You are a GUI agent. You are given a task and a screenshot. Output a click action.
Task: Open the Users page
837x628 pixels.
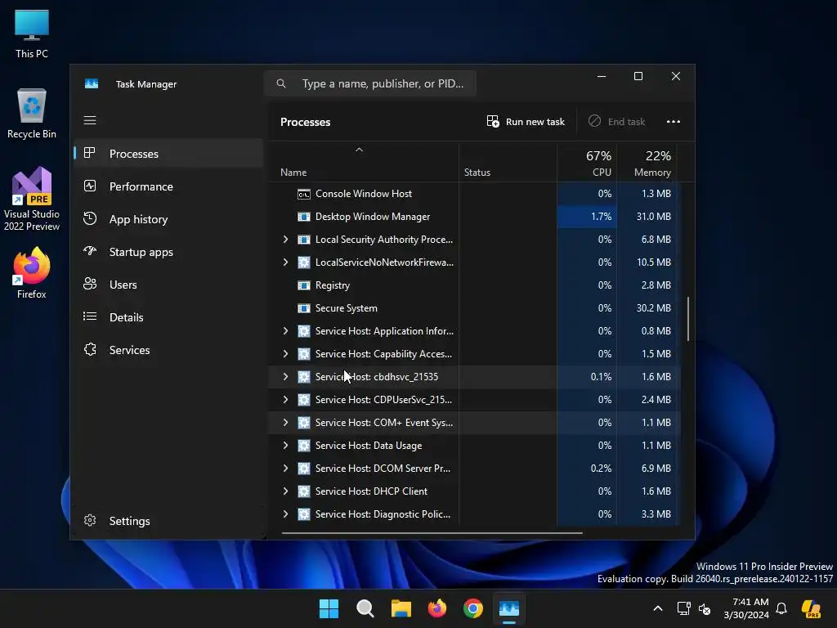(168, 285)
